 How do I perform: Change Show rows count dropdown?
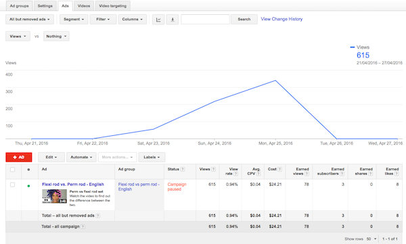371,239
